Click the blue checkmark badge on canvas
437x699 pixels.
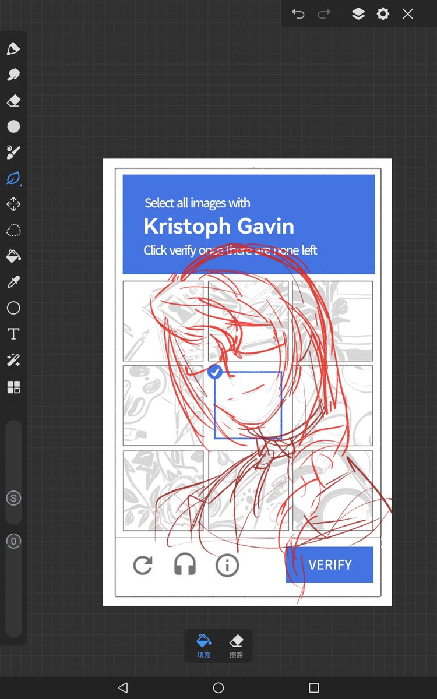214,372
